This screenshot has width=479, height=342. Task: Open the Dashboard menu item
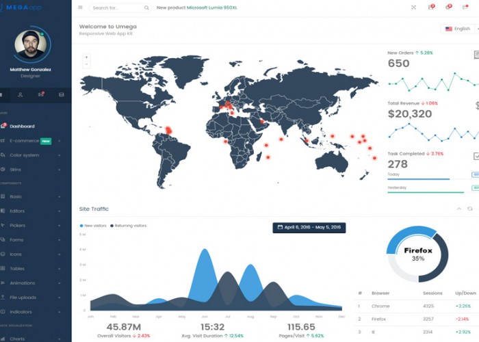coord(22,126)
